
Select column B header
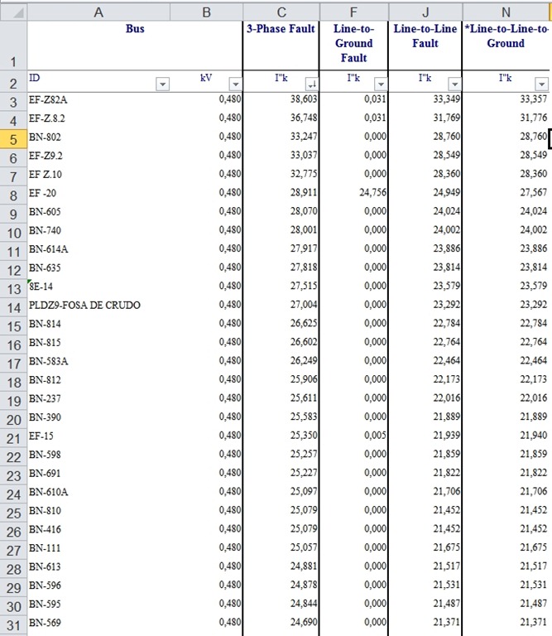click(x=206, y=12)
